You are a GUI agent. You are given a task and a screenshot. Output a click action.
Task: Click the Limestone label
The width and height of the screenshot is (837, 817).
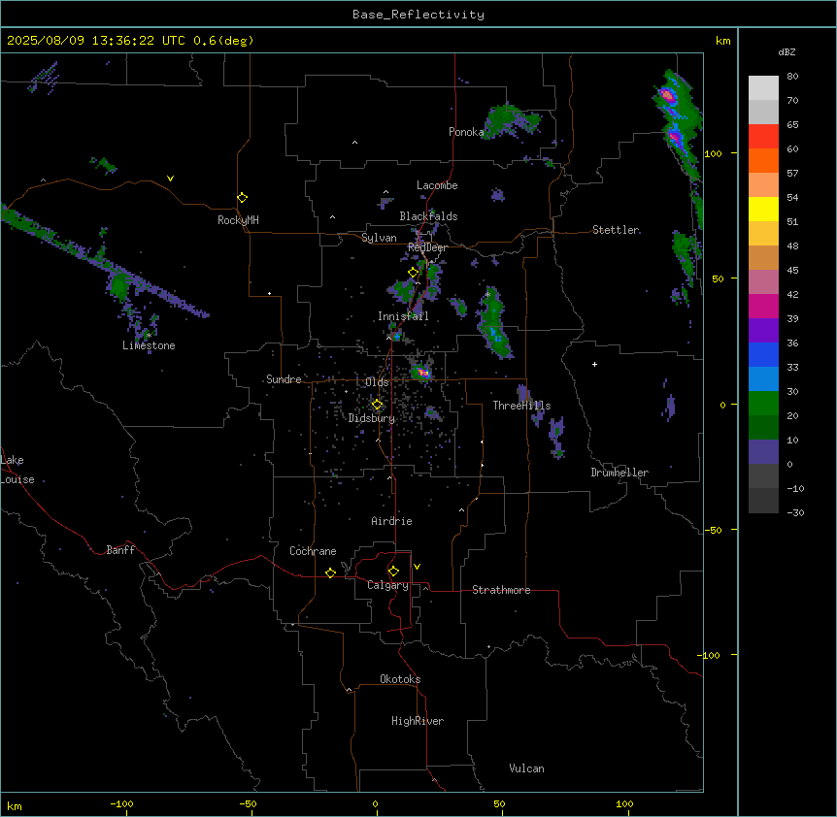pos(149,345)
